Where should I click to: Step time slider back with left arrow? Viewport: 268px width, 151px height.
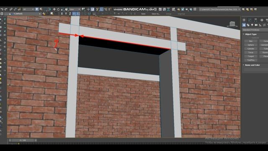click(x=10, y=140)
